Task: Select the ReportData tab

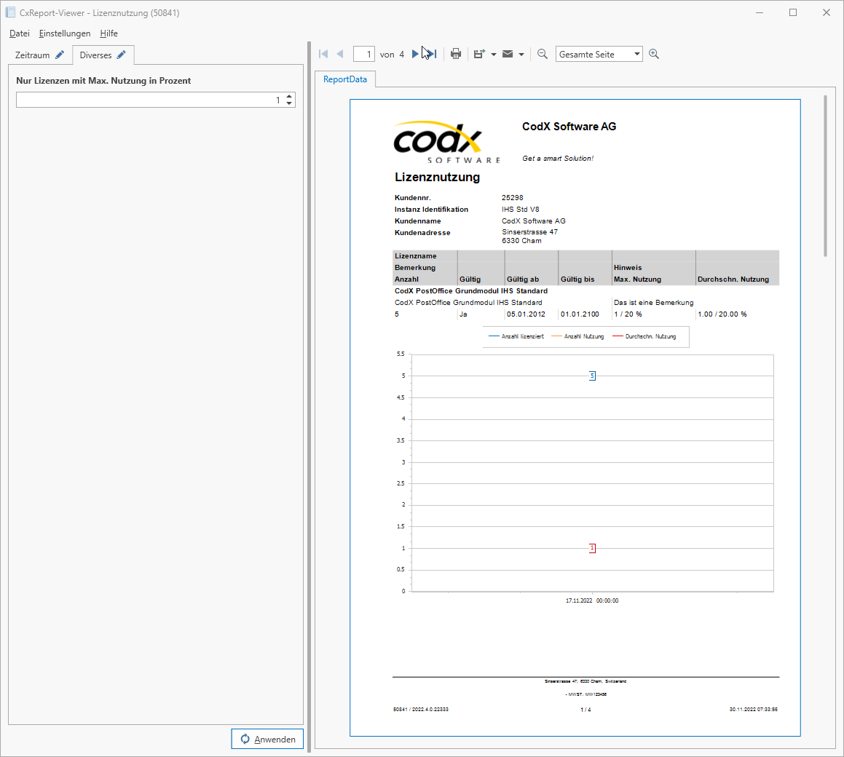Action: (x=345, y=79)
